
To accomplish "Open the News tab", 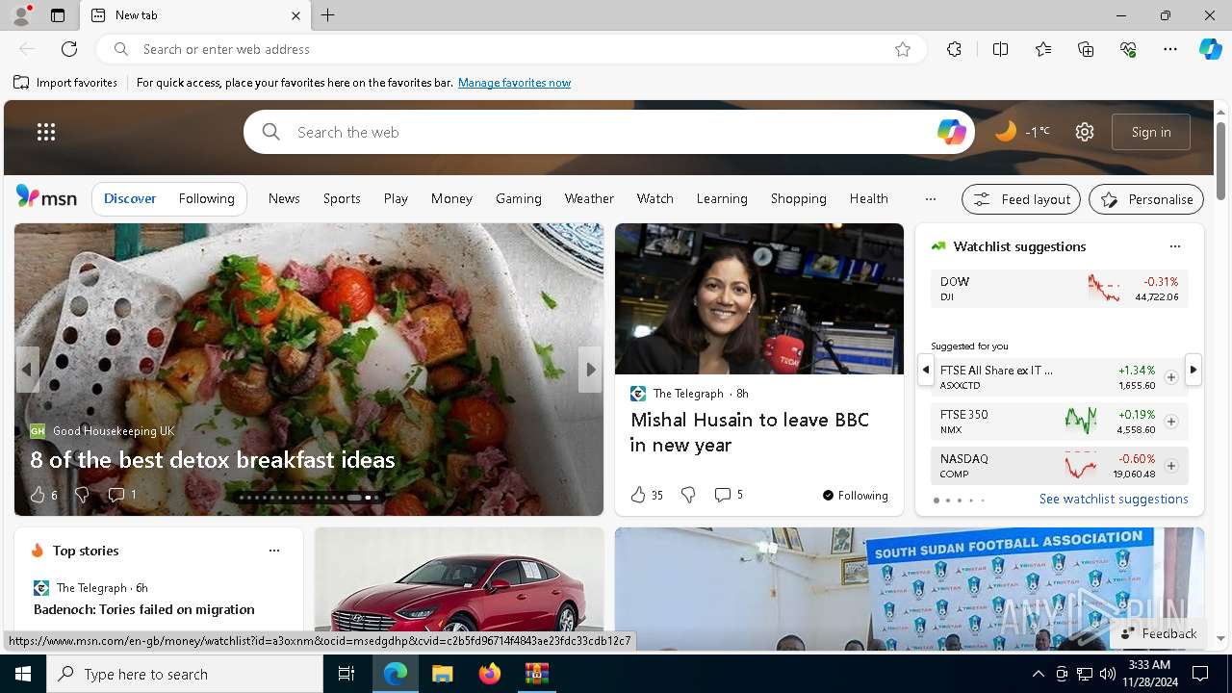I will tap(284, 198).
